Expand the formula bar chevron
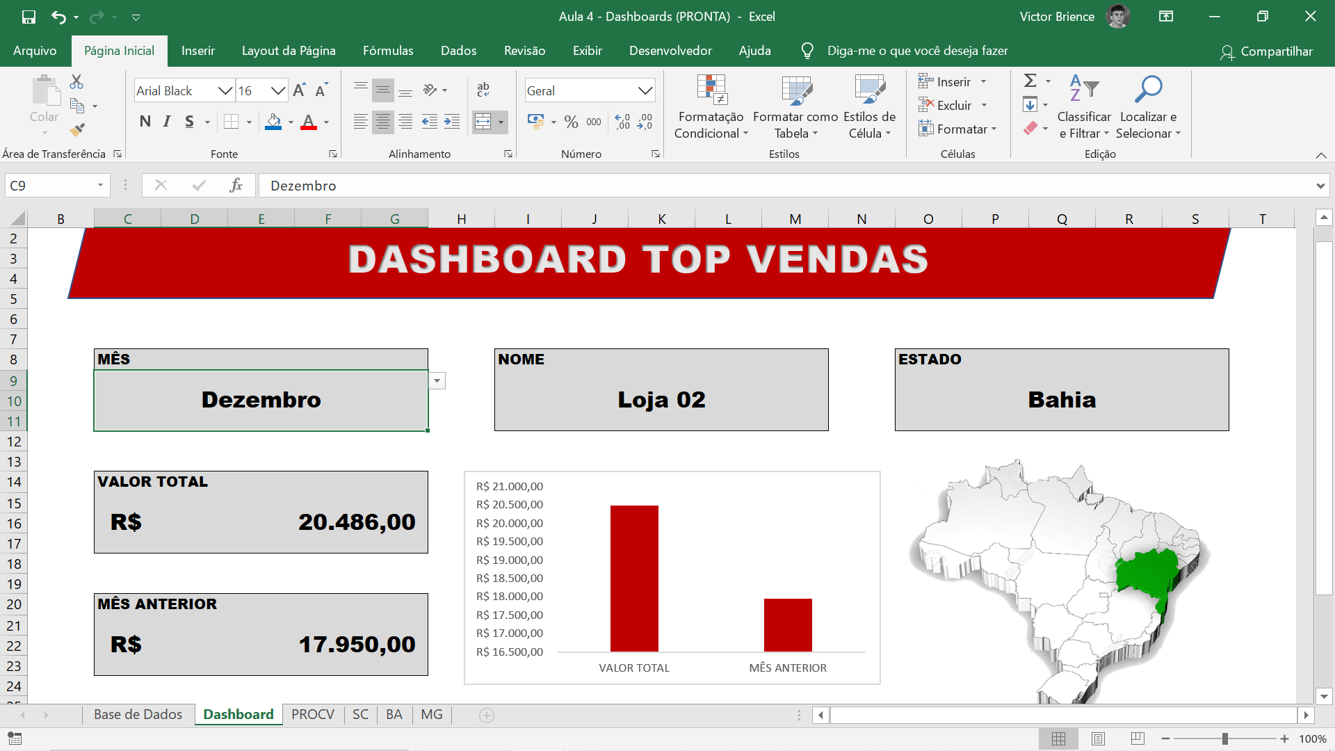Image resolution: width=1335 pixels, height=751 pixels. pyautogui.click(x=1320, y=186)
